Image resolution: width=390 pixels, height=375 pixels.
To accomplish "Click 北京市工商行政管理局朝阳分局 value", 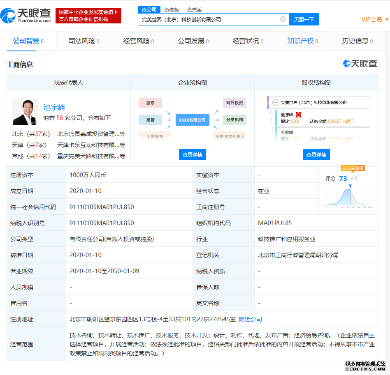I will [298, 255].
